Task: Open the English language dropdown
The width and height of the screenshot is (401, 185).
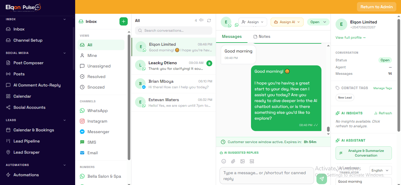Action: tap(380, 170)
